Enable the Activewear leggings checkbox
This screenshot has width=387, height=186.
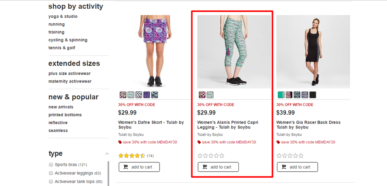click(51, 173)
